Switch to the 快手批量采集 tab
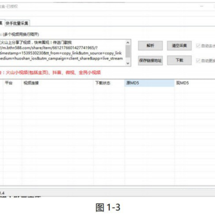The image size is (215, 215). tap(17, 23)
